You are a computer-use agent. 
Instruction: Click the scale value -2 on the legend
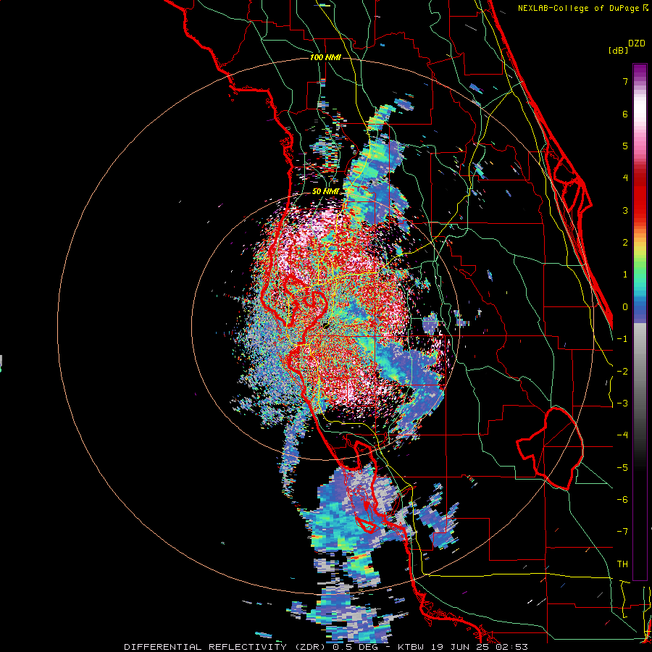click(622, 371)
